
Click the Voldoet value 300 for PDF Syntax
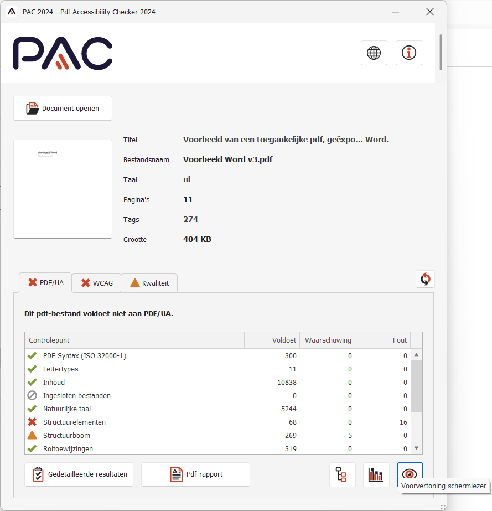[x=291, y=355]
